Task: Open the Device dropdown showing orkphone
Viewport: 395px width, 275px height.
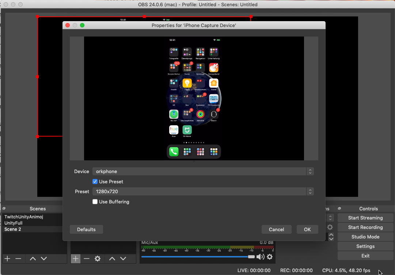Action: (x=203, y=171)
